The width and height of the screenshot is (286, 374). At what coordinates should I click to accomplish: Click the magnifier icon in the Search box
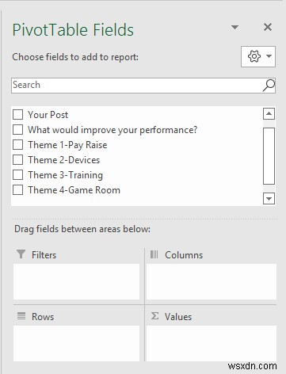(269, 86)
